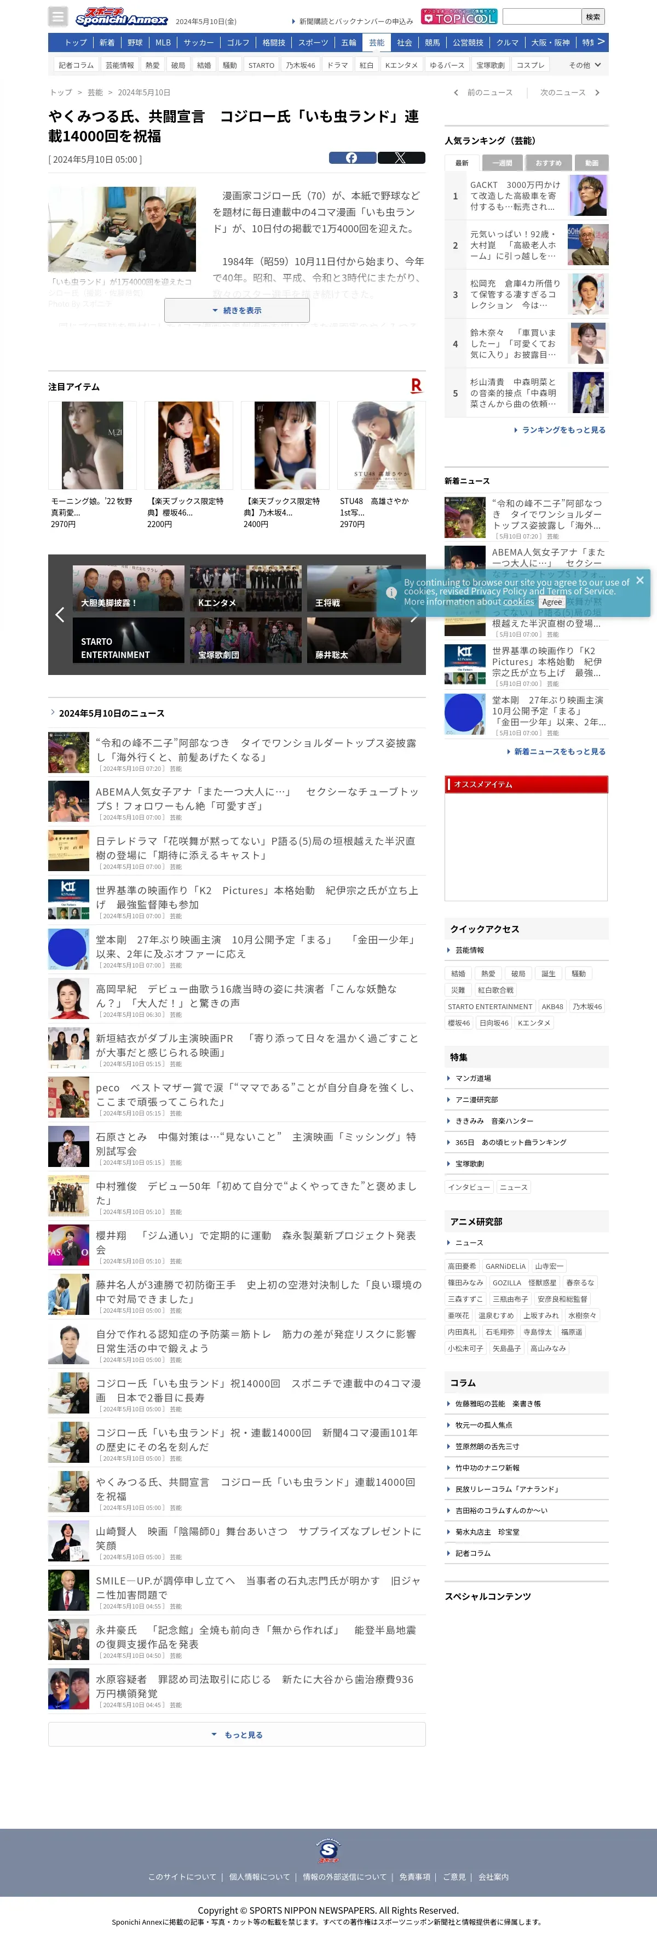Switch ranking to おすすめ tab
657x1934 pixels.
point(548,163)
